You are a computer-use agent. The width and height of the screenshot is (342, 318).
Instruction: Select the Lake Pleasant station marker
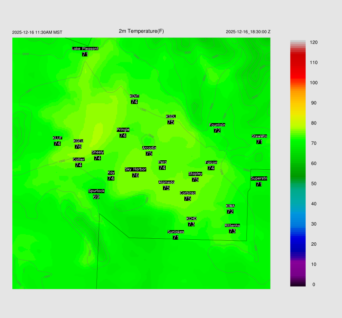[x=85, y=52]
